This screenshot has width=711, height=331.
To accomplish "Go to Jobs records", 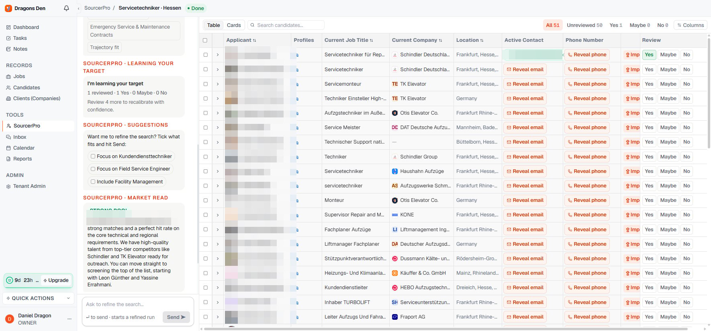I will [x=19, y=76].
